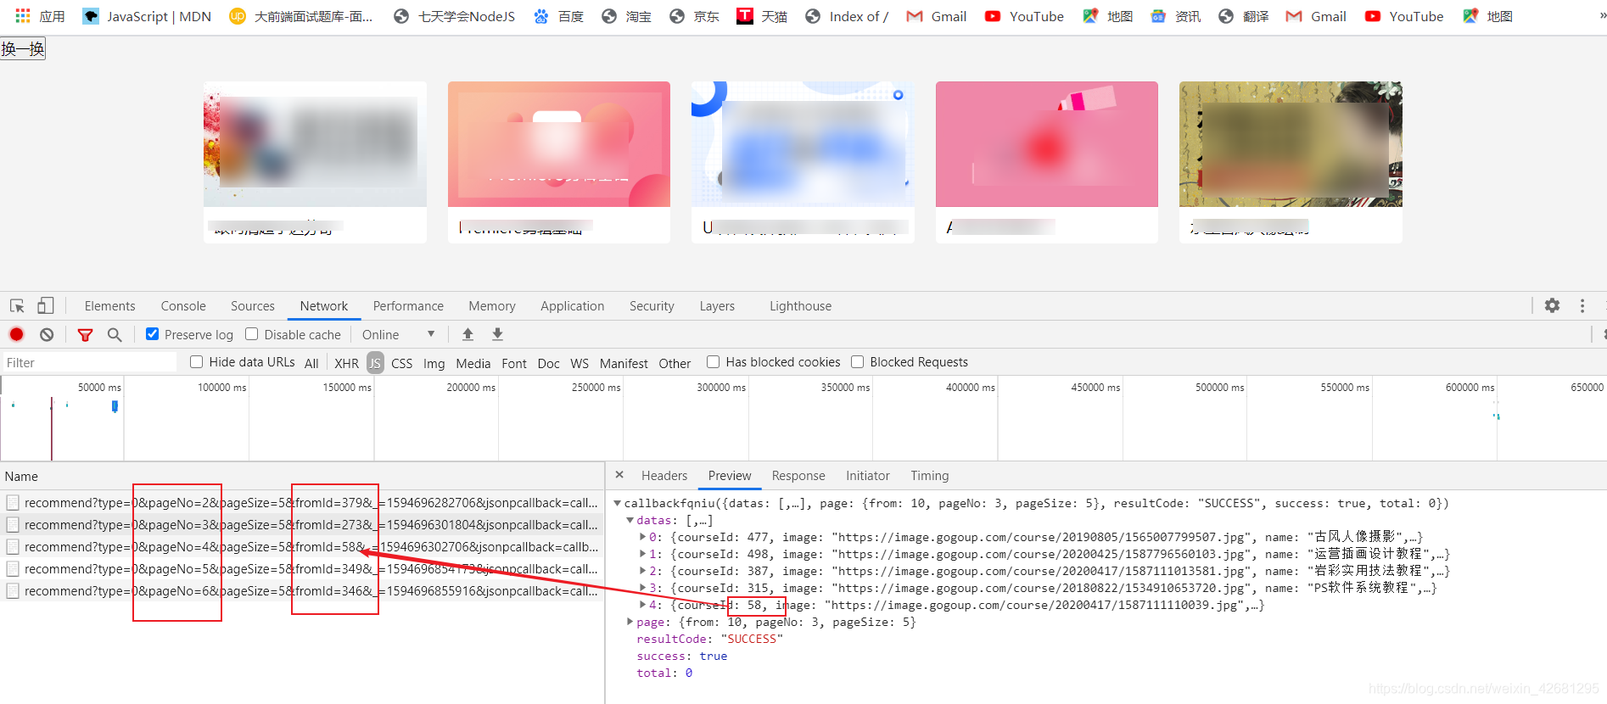Focus the network Filter text field

tap(89, 362)
